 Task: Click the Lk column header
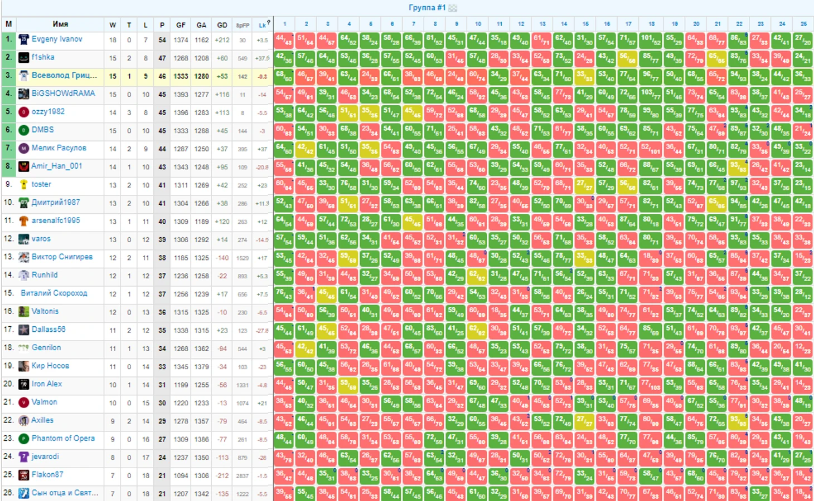tap(261, 26)
